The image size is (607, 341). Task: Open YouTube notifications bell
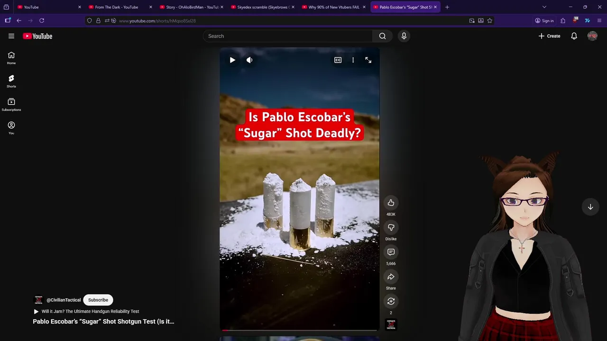(x=574, y=36)
